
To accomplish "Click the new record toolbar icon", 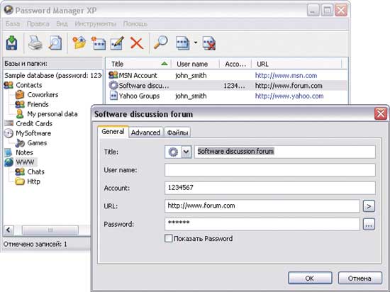I will [x=99, y=43].
